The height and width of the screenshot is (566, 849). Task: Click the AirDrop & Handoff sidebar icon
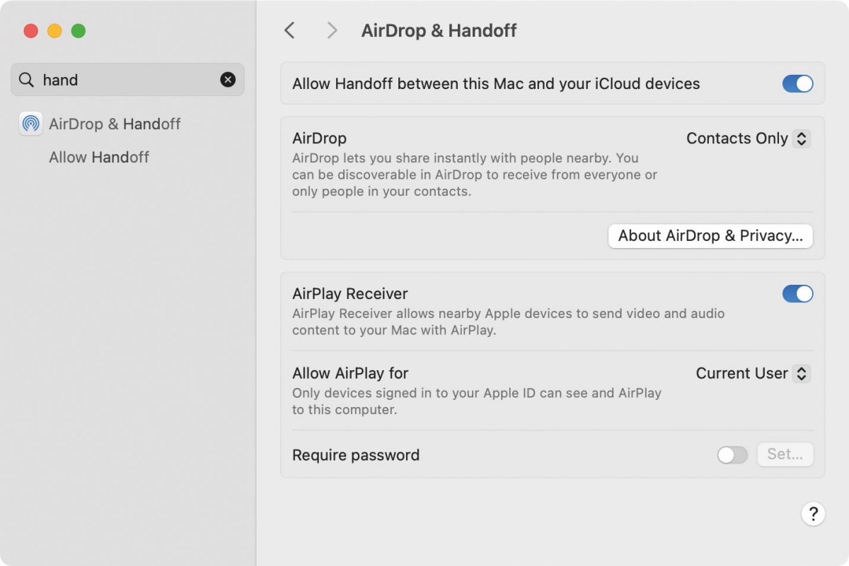(x=30, y=124)
